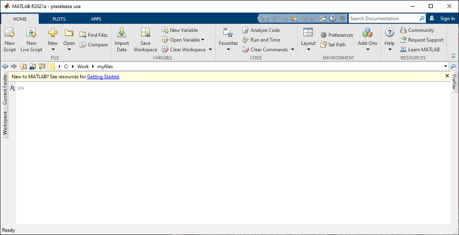Open the Add-Ons menu
The image size is (459, 235).
(x=368, y=40)
